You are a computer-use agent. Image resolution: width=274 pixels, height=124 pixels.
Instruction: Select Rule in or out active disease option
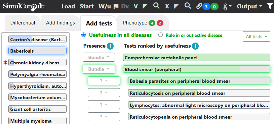[160, 35]
